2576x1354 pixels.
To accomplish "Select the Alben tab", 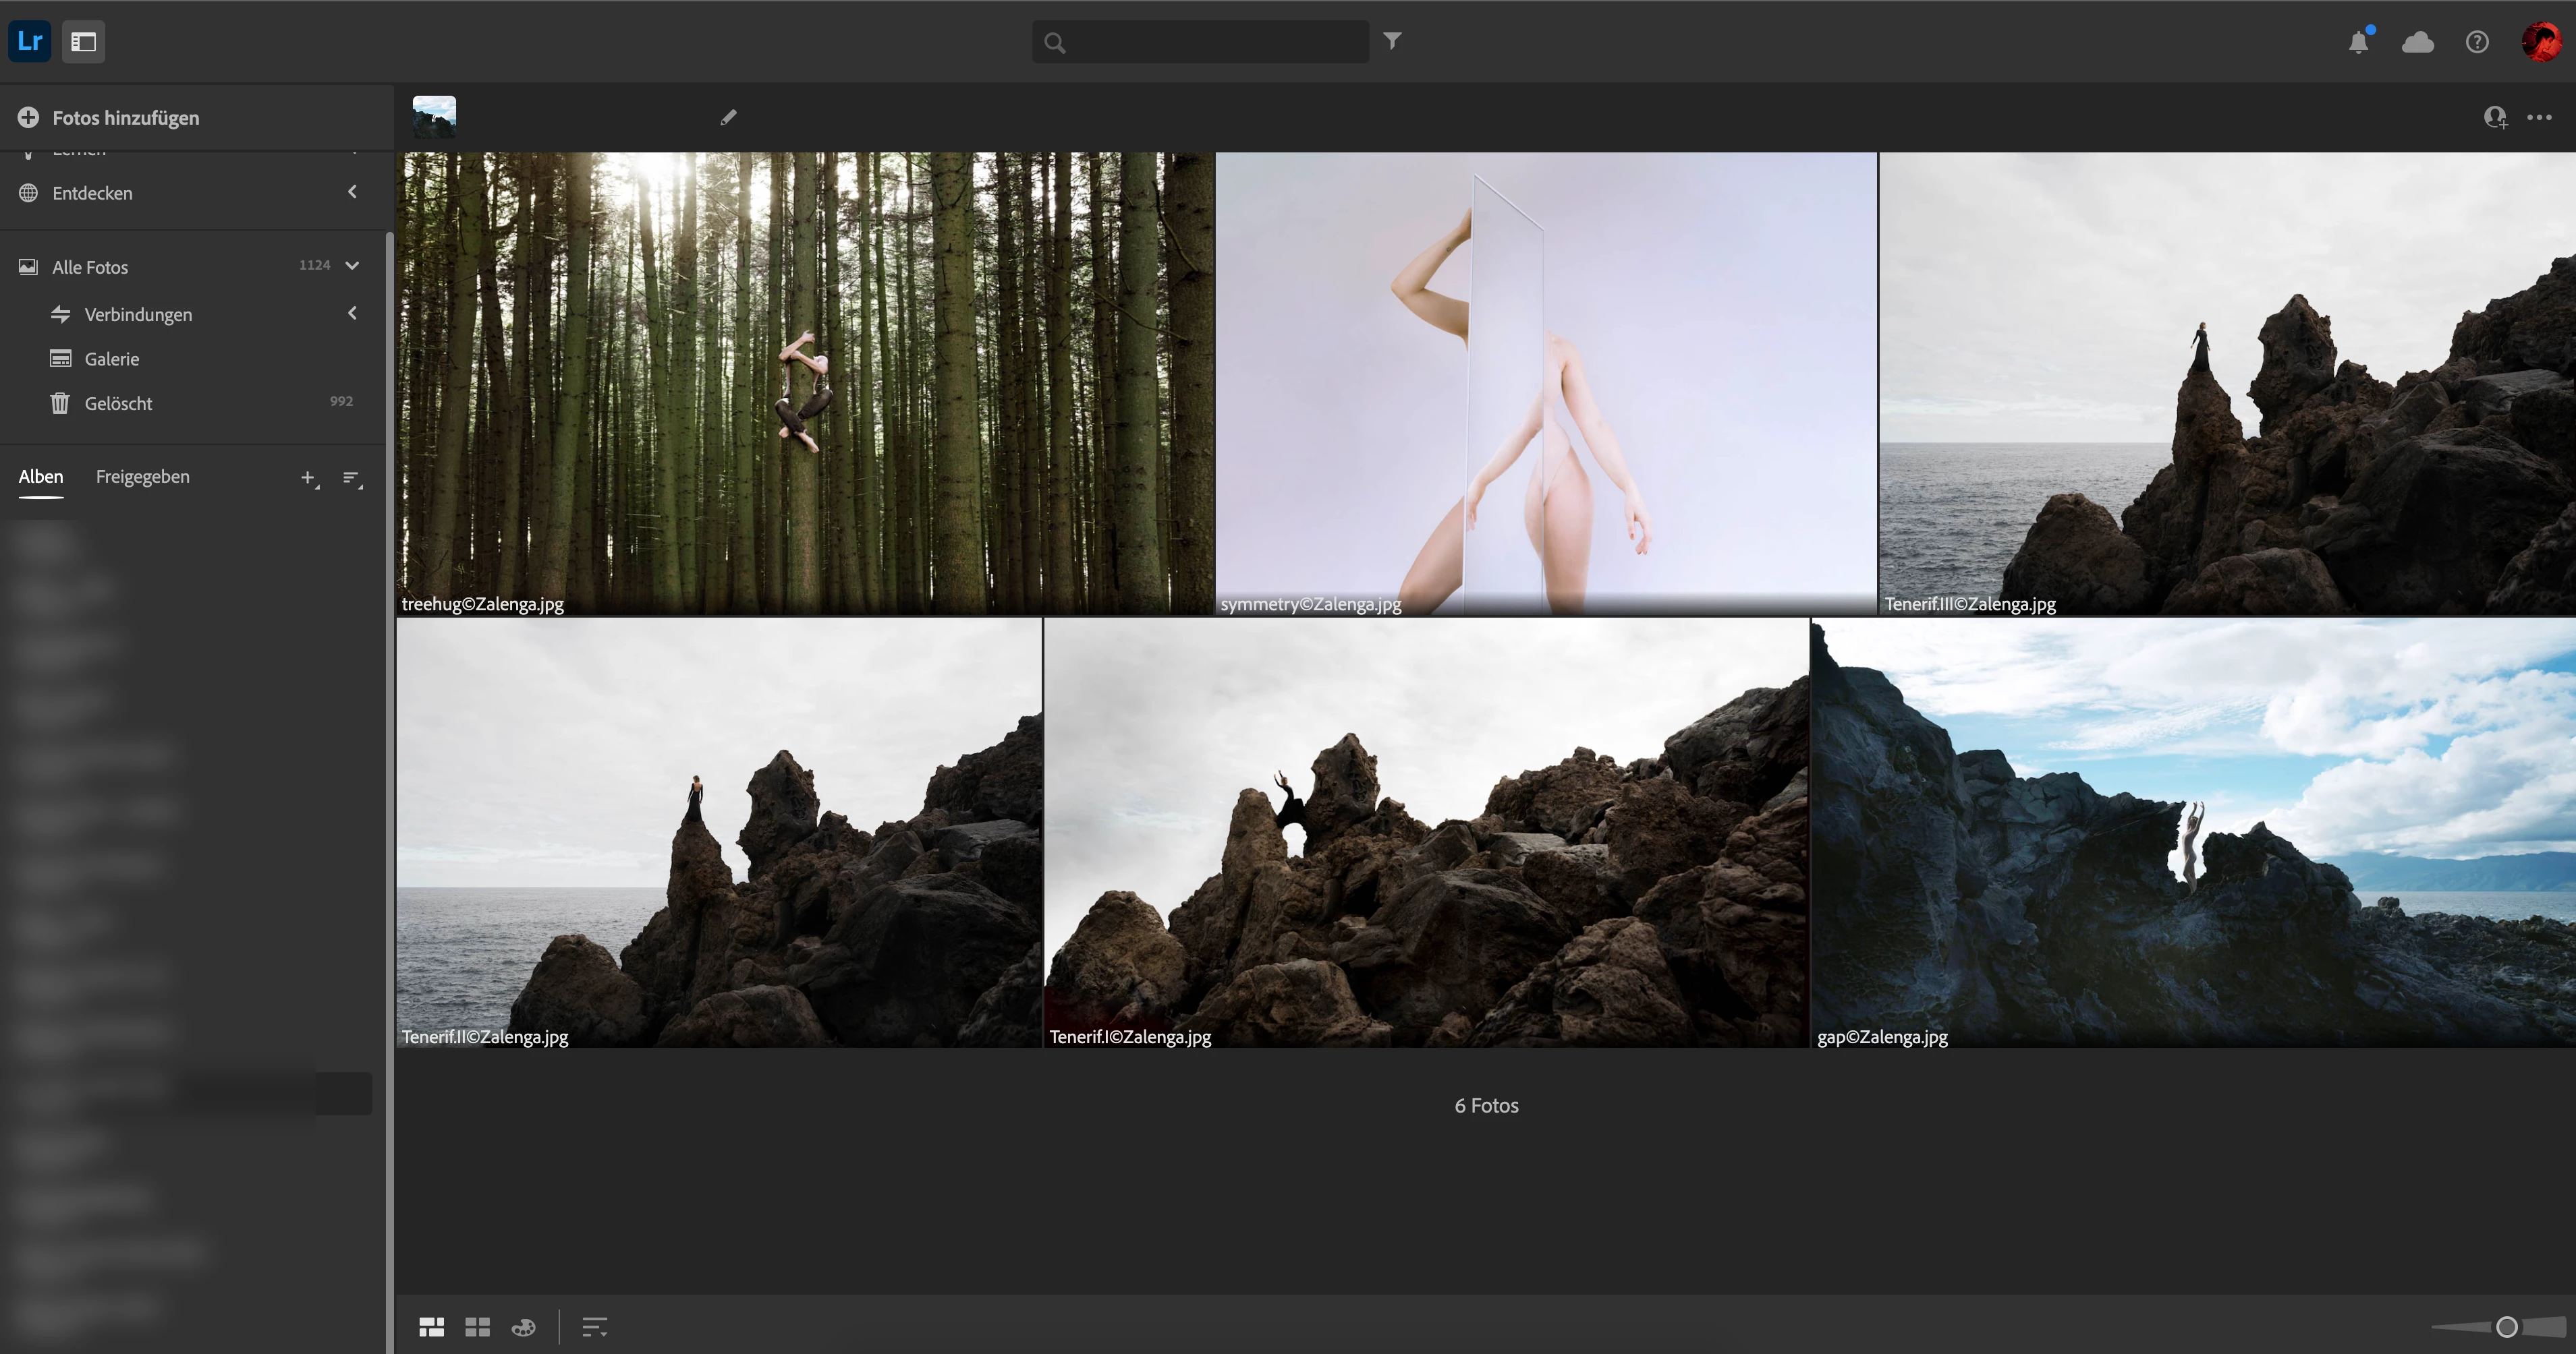I will click(41, 477).
